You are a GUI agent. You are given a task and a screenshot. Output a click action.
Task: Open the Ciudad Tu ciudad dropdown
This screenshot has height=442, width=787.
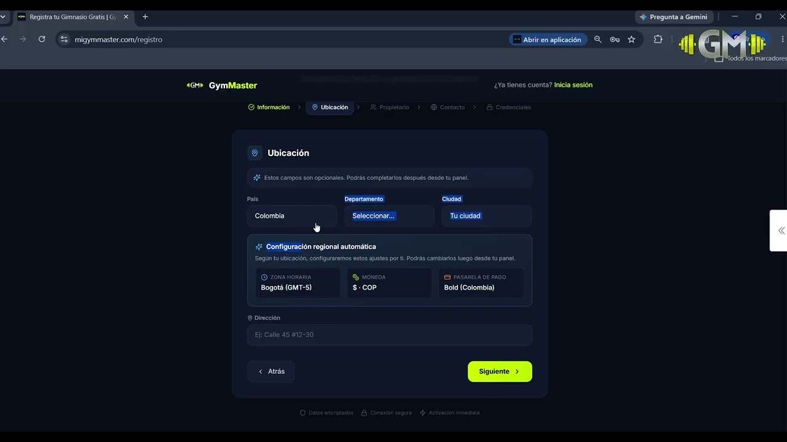[487, 216]
